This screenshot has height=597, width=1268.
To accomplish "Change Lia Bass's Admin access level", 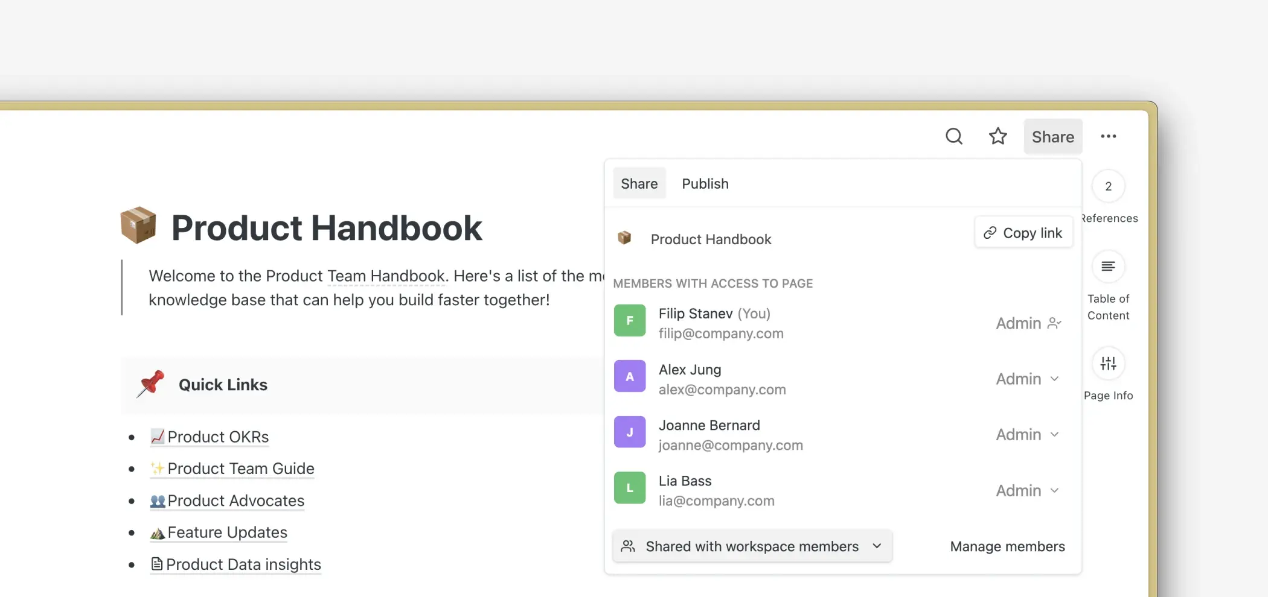I will (1055, 490).
